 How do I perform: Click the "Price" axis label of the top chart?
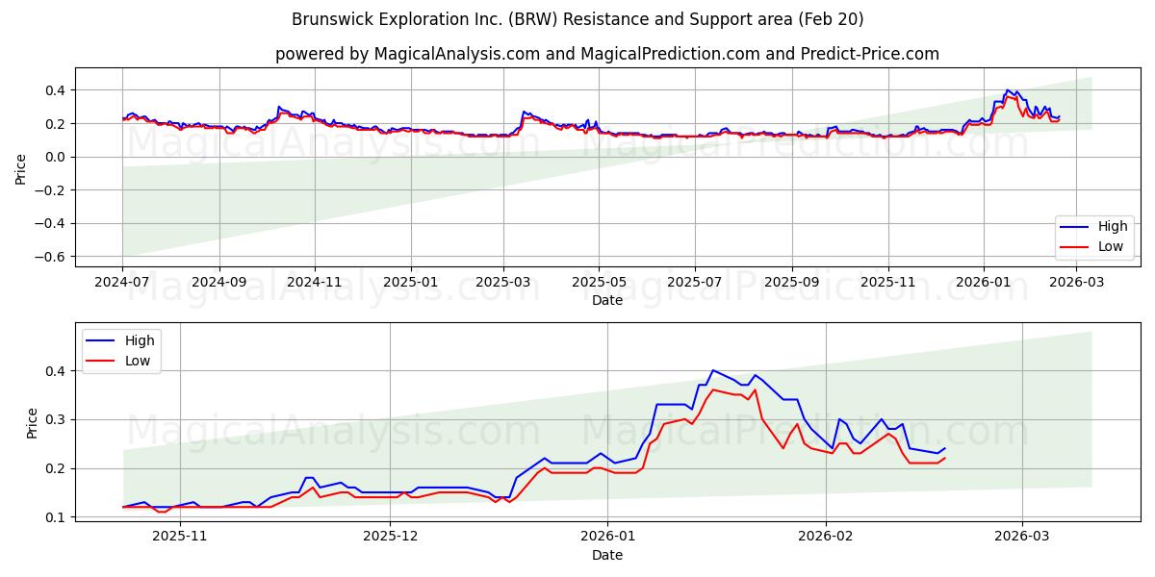(x=21, y=168)
